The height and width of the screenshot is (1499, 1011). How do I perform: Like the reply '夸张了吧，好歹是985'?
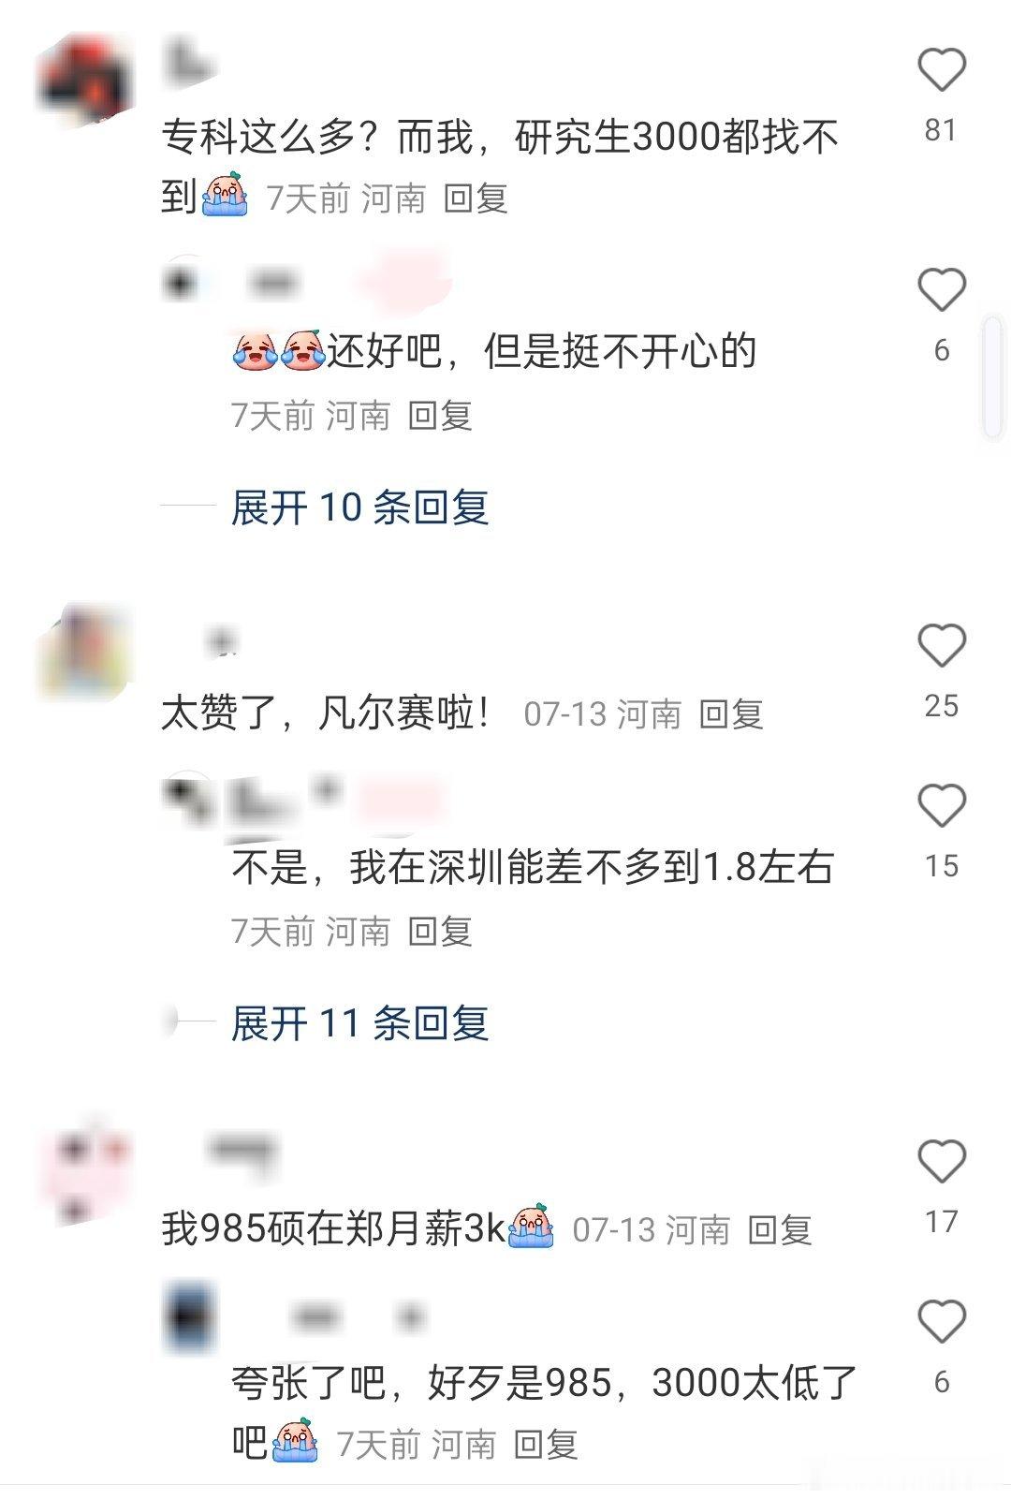(941, 1321)
